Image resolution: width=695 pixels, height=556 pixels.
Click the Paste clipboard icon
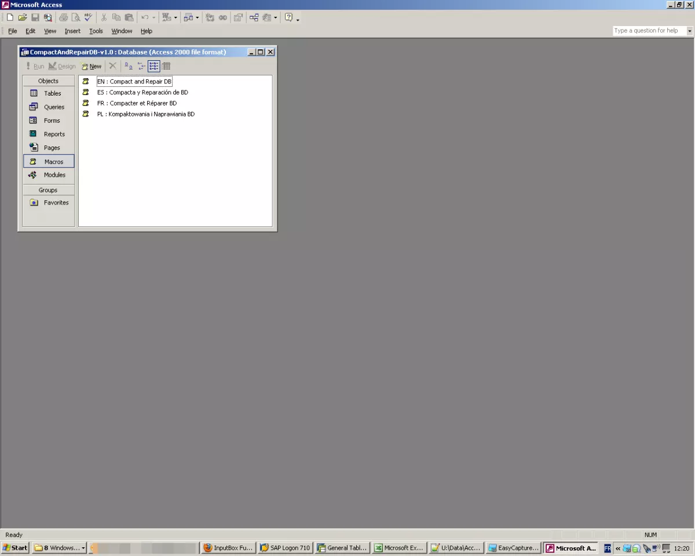coord(129,17)
